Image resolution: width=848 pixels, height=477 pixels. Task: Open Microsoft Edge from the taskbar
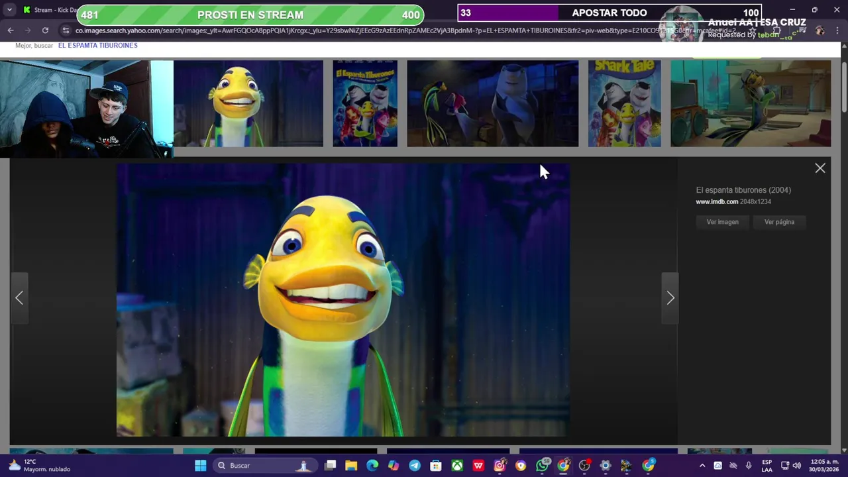[x=372, y=466]
